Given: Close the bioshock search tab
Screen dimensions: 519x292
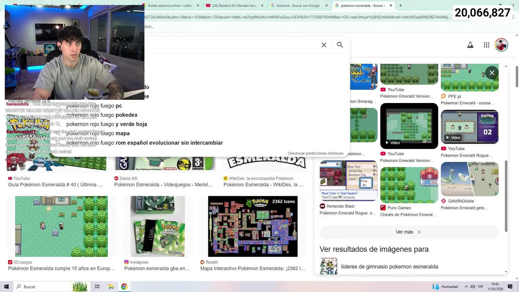Looking at the screenshot, I should click(x=327, y=6).
